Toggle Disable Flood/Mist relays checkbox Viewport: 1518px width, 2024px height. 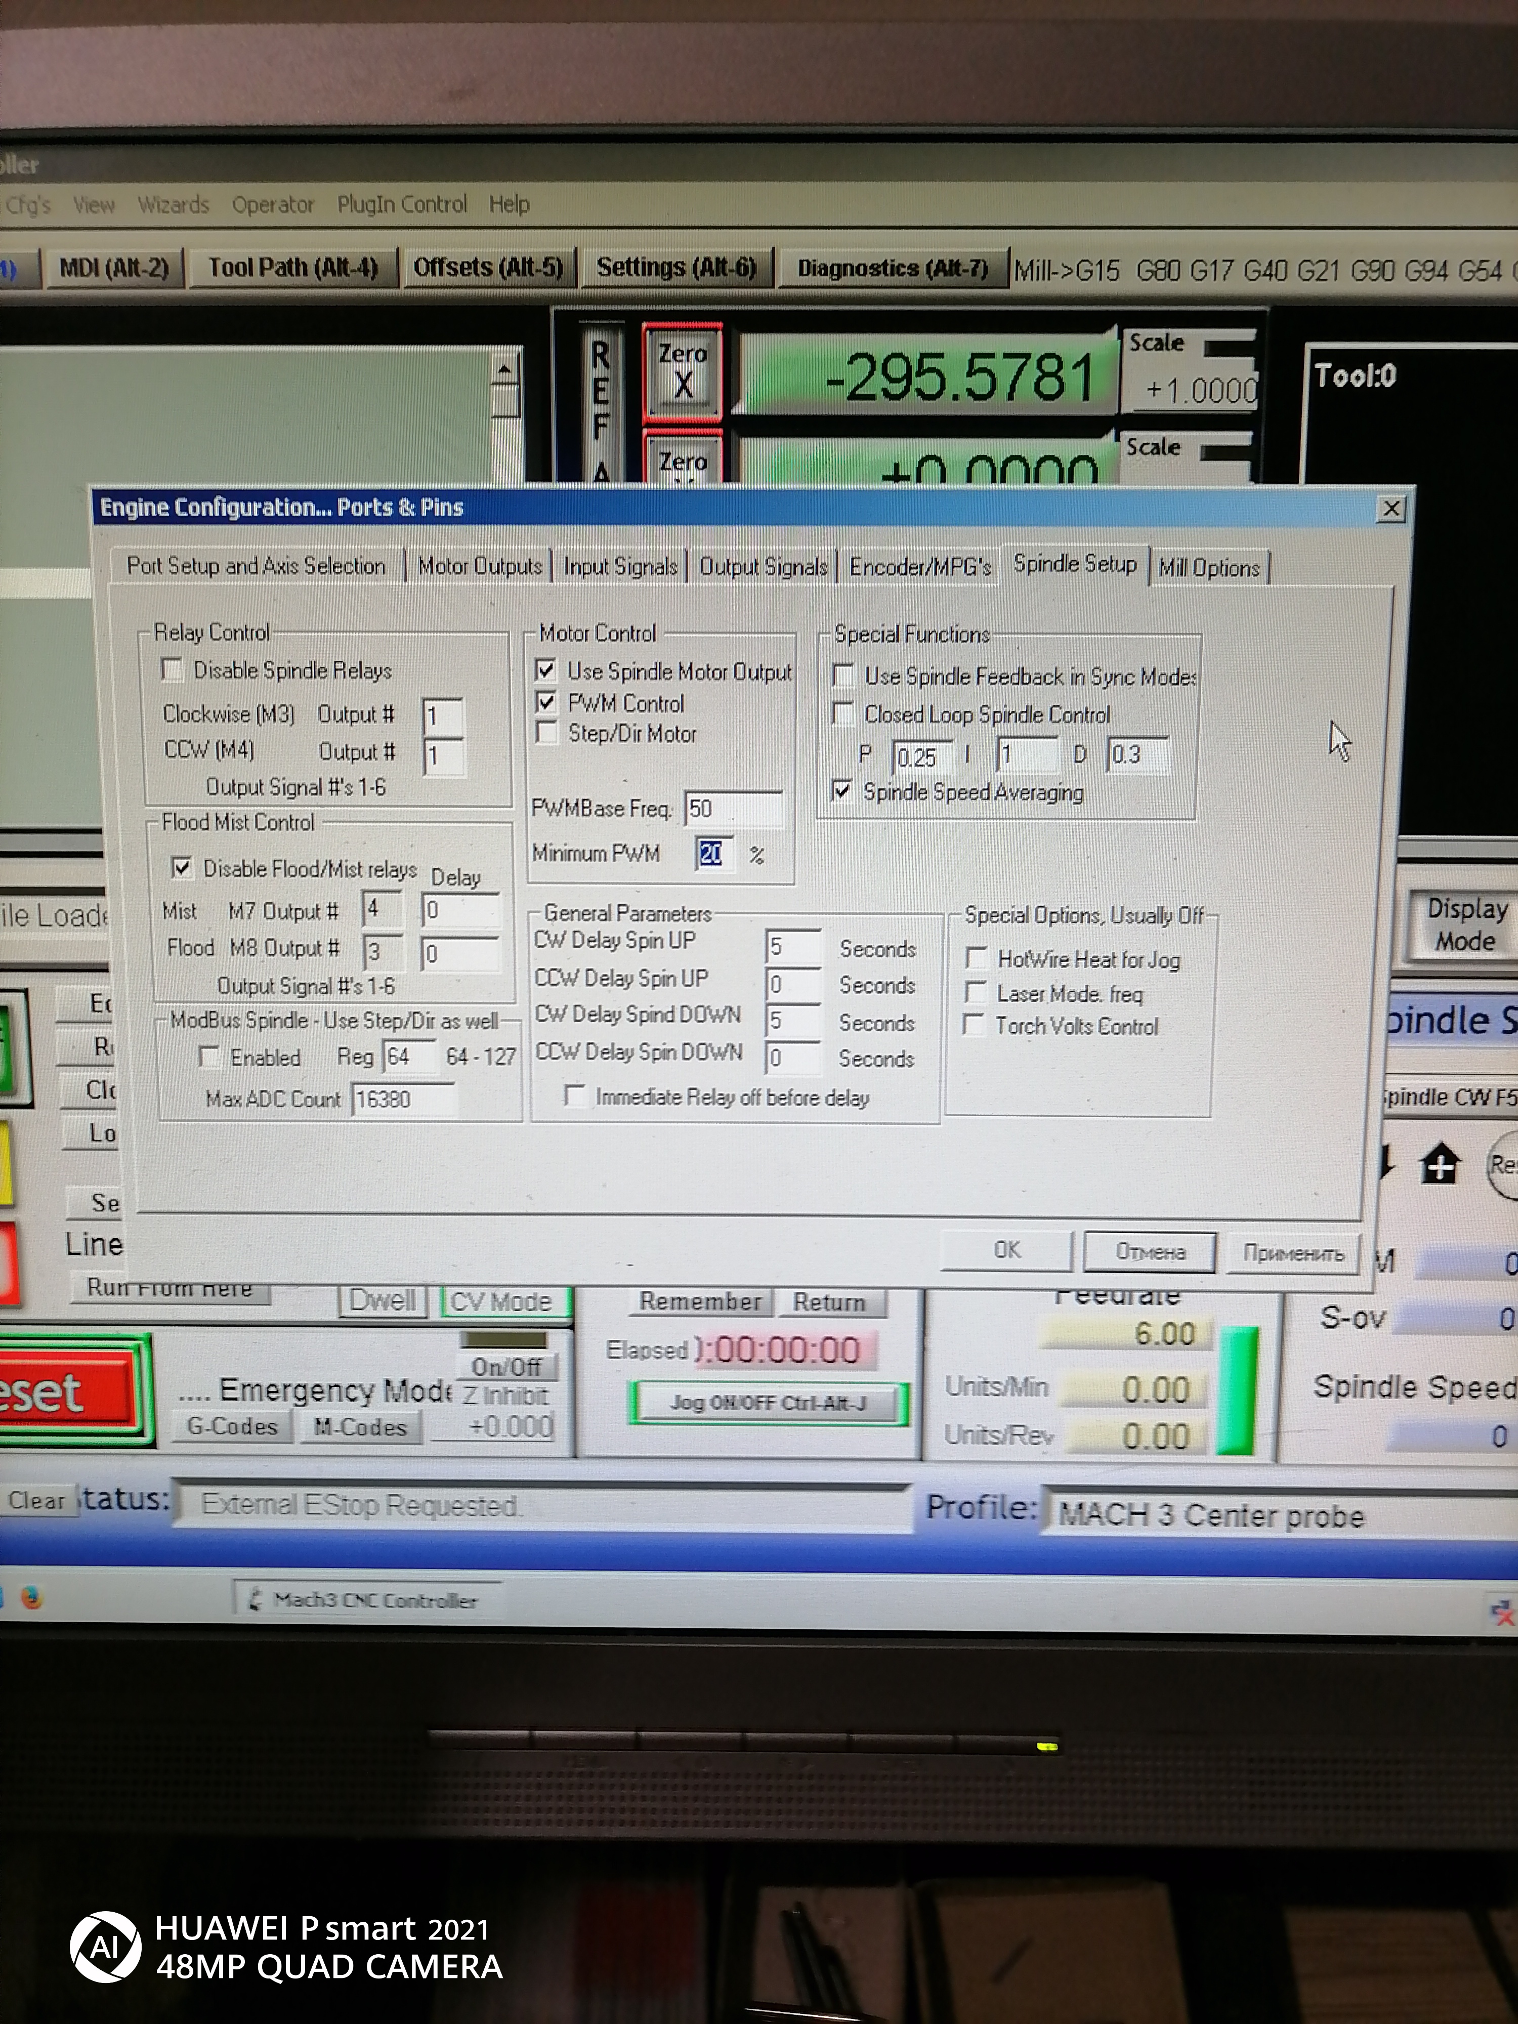coord(182,867)
